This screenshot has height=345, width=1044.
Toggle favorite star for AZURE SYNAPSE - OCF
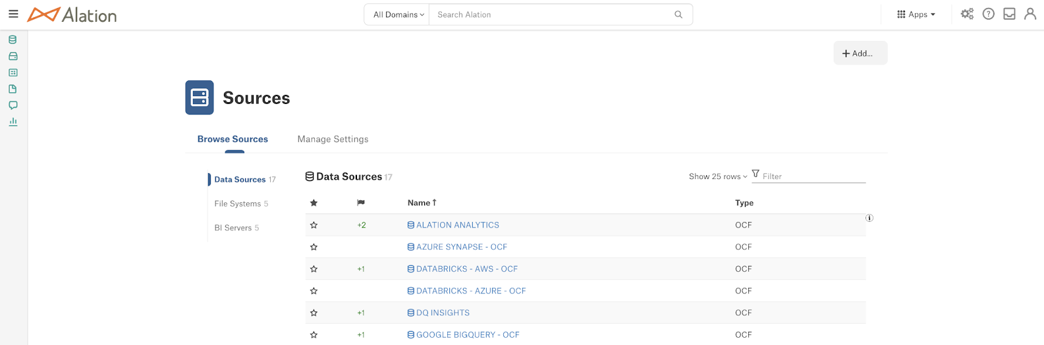point(314,247)
